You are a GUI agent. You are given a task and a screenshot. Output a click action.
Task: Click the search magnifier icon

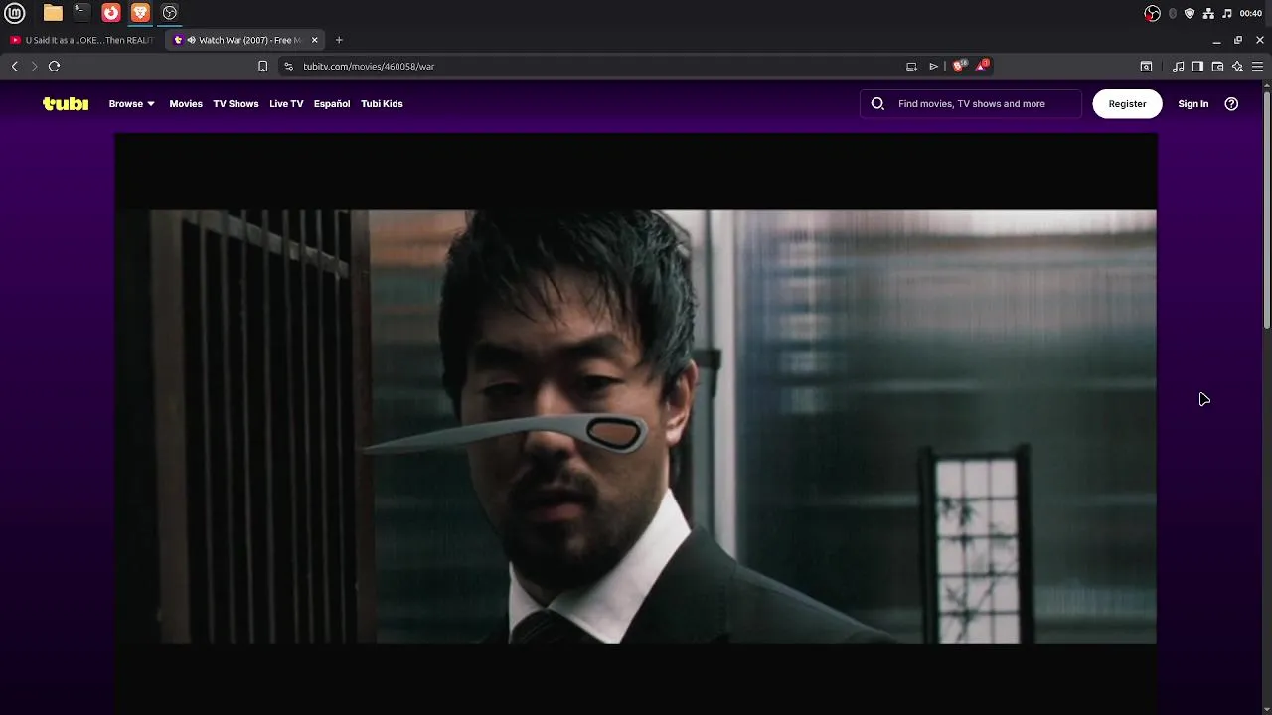click(877, 103)
